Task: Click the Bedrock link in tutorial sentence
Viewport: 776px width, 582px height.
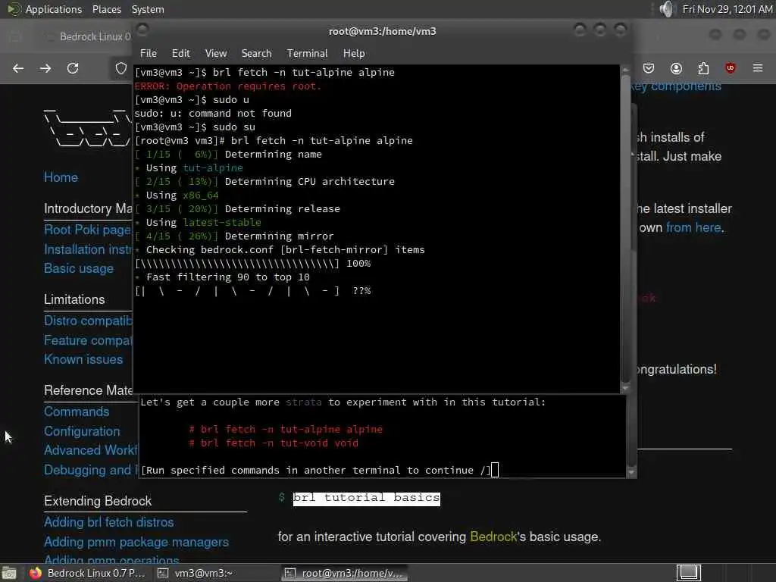Action: [493, 537]
